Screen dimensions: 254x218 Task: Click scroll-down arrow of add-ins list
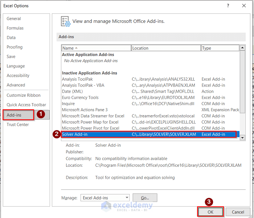pos(242,138)
